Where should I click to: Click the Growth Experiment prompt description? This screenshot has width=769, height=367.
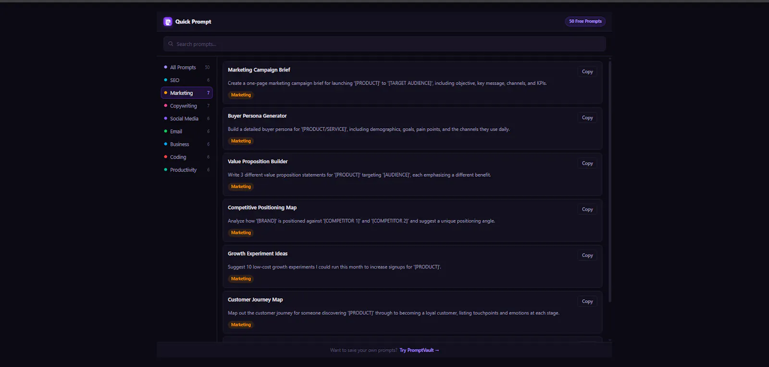(335, 267)
